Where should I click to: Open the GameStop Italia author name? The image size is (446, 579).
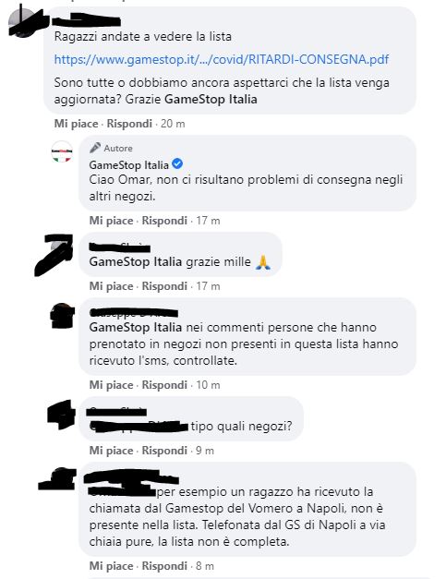tap(129, 164)
